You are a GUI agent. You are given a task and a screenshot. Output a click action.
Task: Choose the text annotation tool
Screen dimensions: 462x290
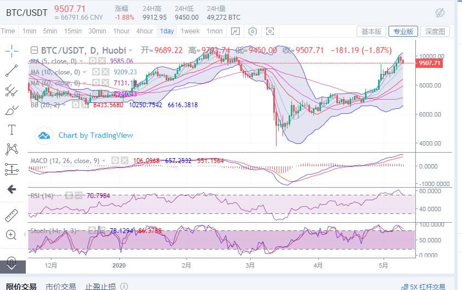(12, 130)
